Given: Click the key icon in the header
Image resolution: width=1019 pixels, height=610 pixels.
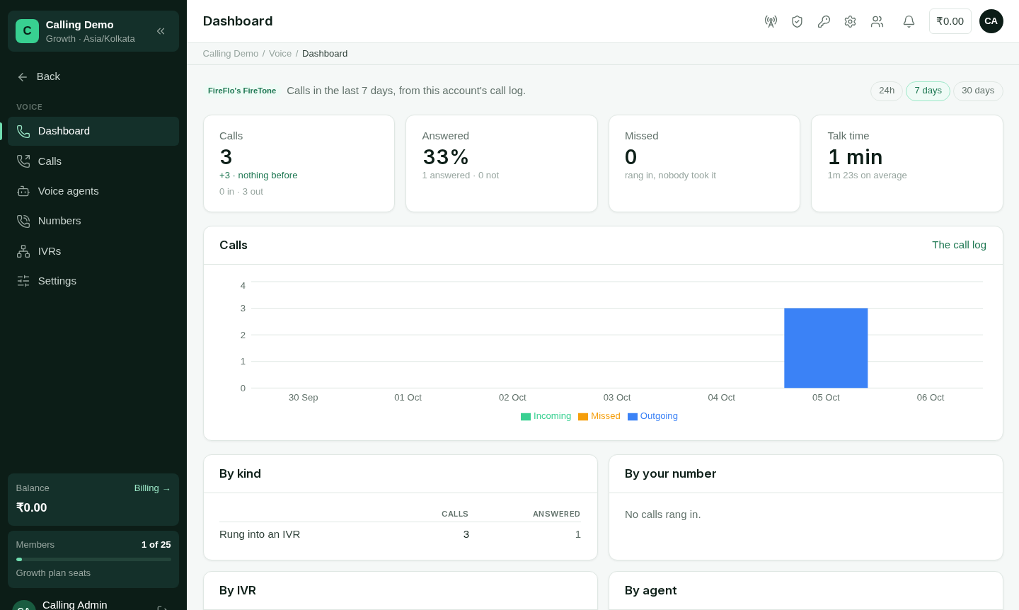Looking at the screenshot, I should [824, 21].
